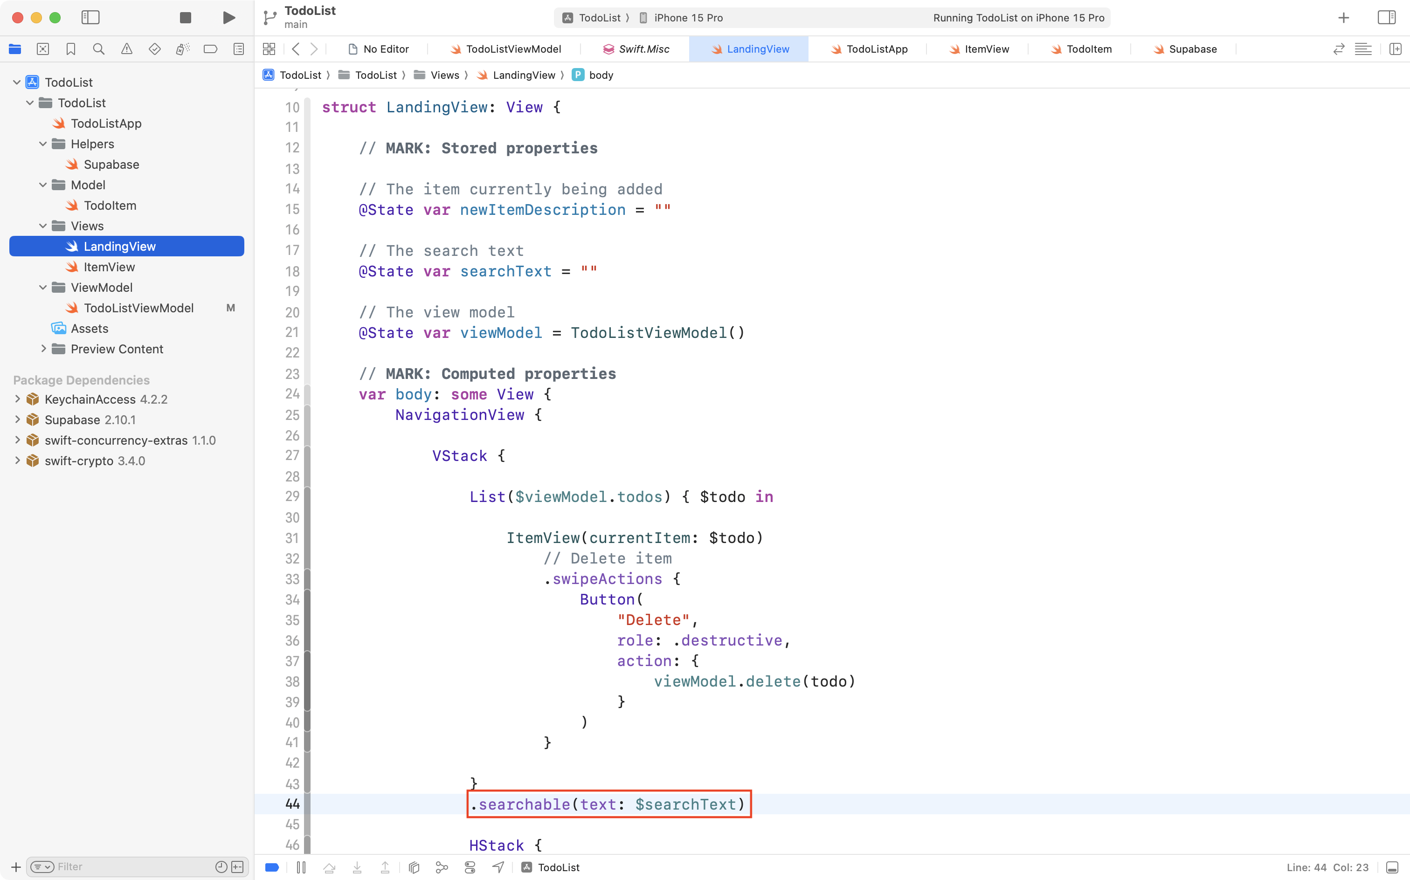This screenshot has height=880, width=1410.
Task: Expand the Preview Content group
Action: [43, 349]
